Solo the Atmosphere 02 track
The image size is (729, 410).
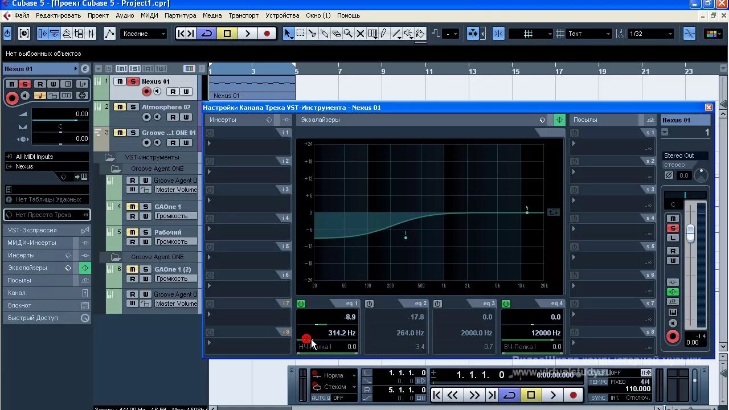point(132,107)
